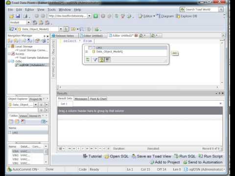Open the File menu
Image resolution: width=235 pixels, height=176 pixels.
click(x=10, y=10)
